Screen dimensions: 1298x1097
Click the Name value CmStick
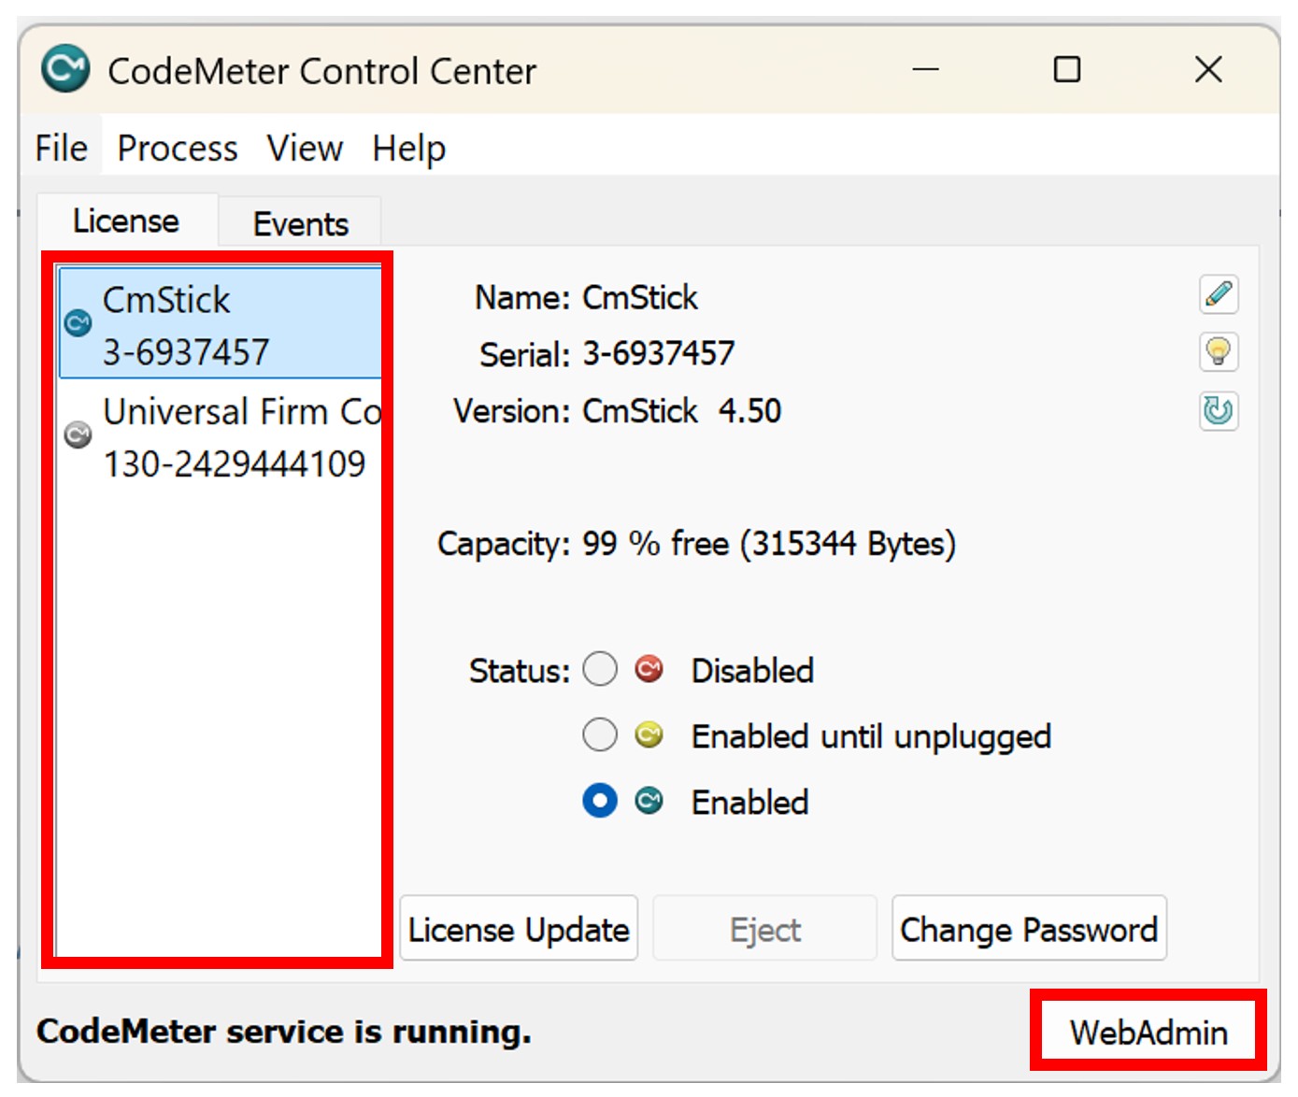coord(639,297)
